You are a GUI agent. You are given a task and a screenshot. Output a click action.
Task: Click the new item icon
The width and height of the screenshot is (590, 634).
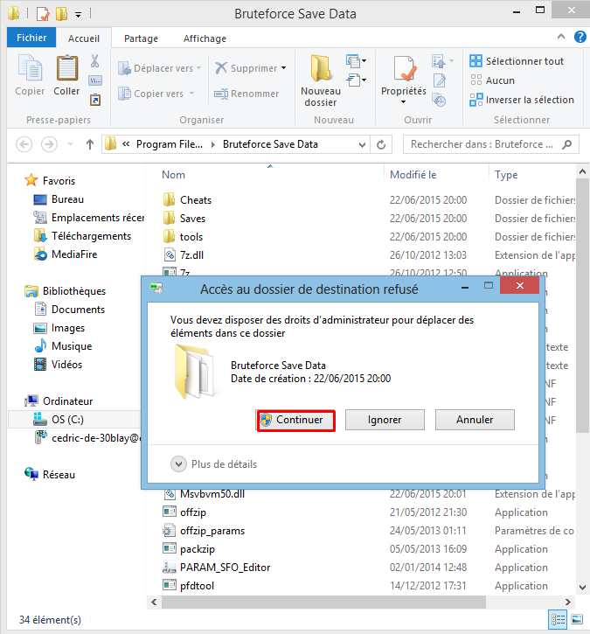coord(356,61)
